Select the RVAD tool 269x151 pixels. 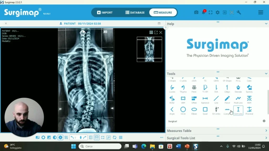pos(172,100)
